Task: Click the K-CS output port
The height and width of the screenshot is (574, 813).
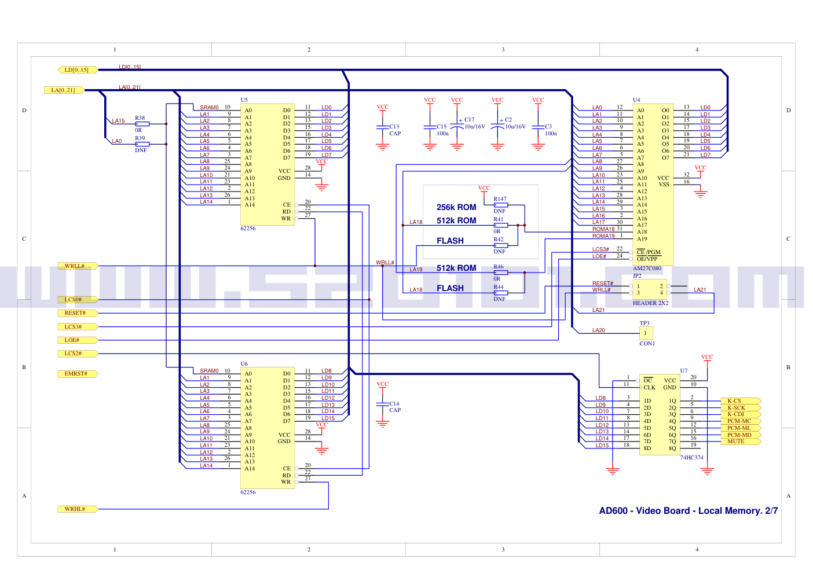Action: pos(741,401)
